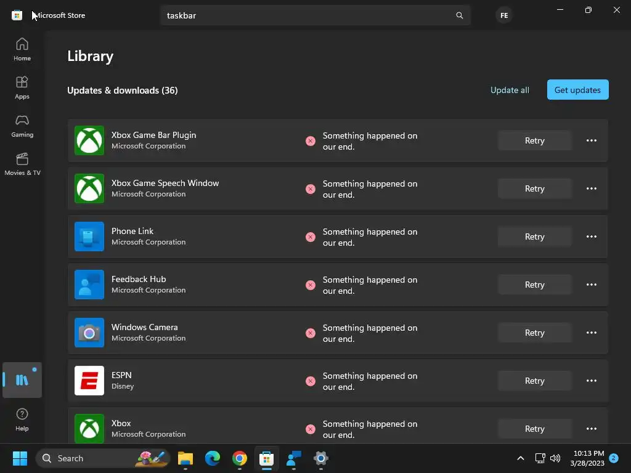Viewport: 631px width, 473px height.
Task: Retry Xbox Game Speech Window update
Action: pos(534,188)
